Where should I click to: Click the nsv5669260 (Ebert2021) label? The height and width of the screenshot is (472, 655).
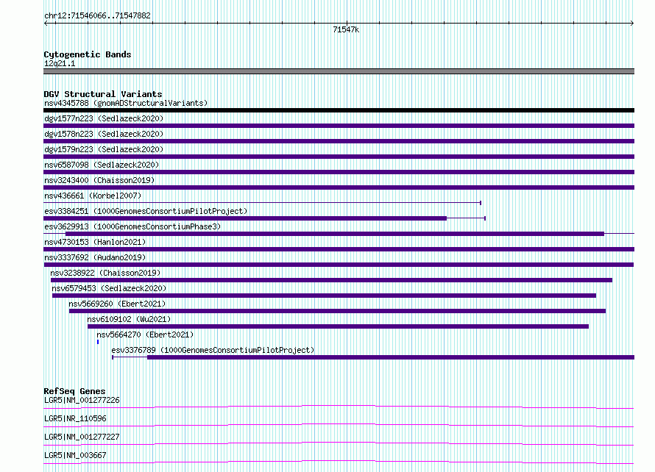(117, 304)
